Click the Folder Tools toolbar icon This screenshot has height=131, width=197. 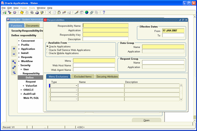[x=96, y=12]
